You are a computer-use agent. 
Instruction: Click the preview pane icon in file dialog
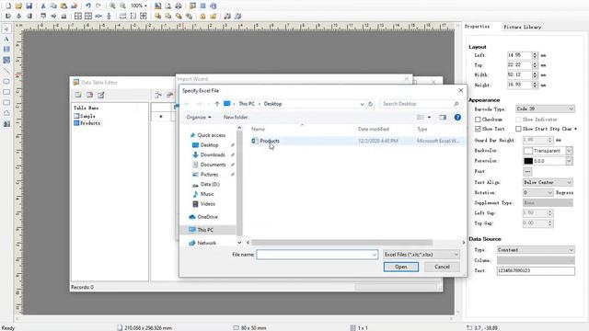pos(443,118)
